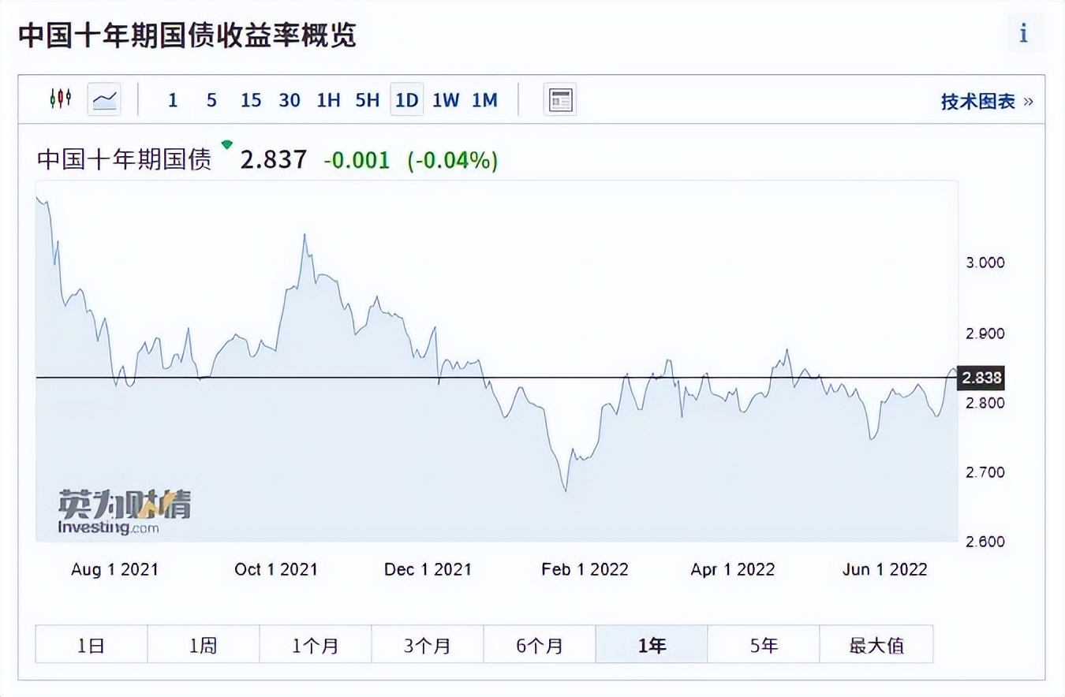
Task: Keep the 1D daily interval active
Action: [406, 100]
